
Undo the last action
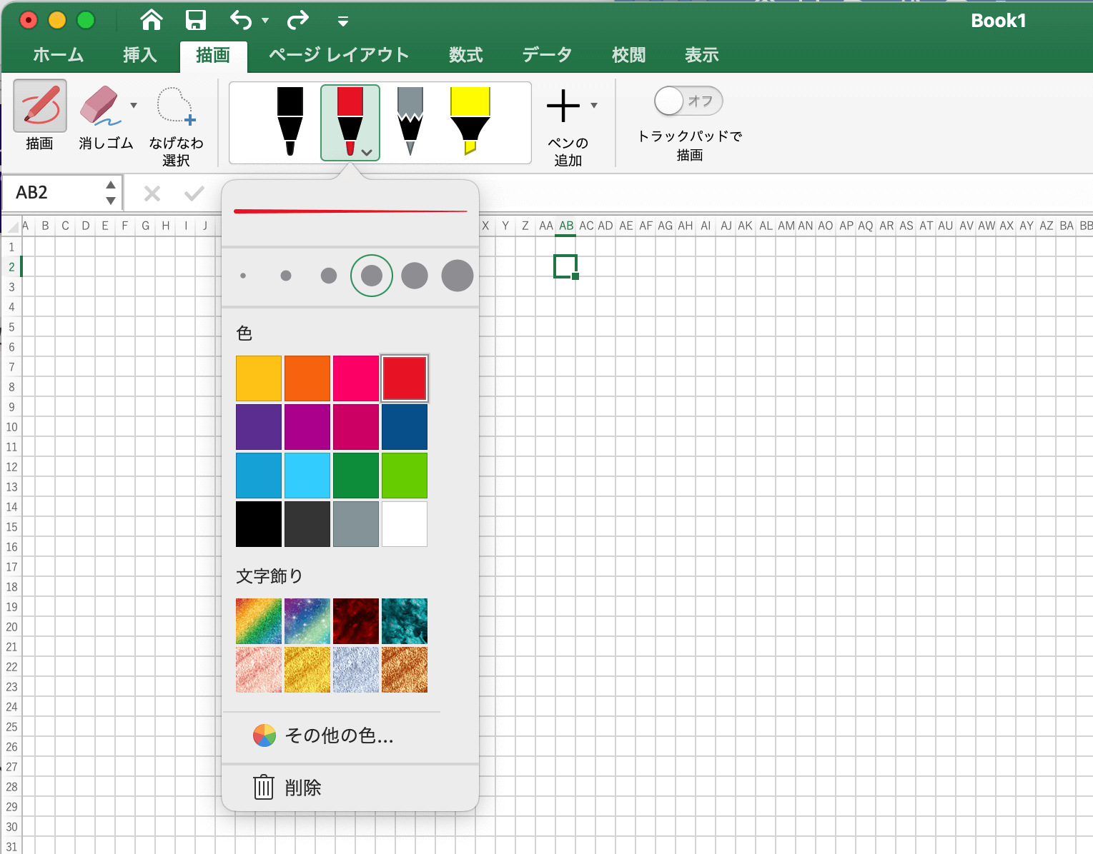click(241, 20)
